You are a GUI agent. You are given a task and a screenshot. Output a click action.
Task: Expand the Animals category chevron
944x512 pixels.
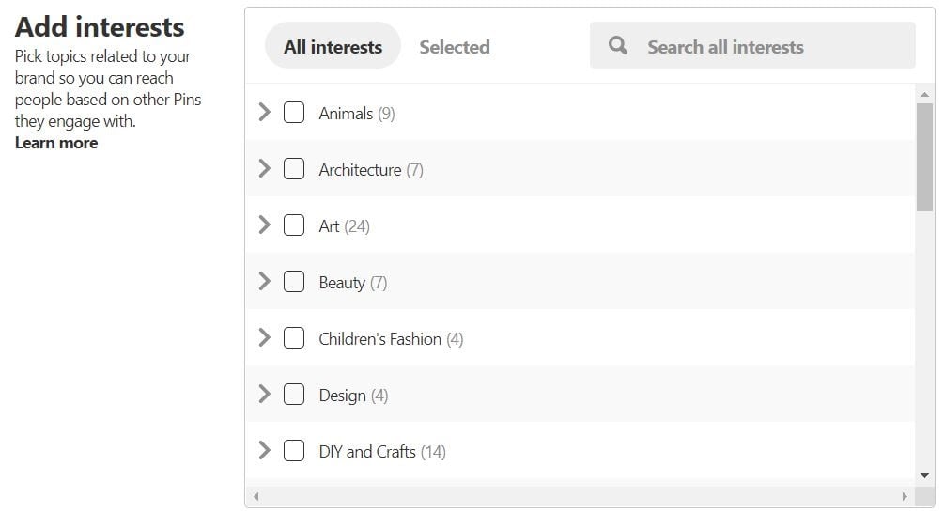[x=264, y=113]
